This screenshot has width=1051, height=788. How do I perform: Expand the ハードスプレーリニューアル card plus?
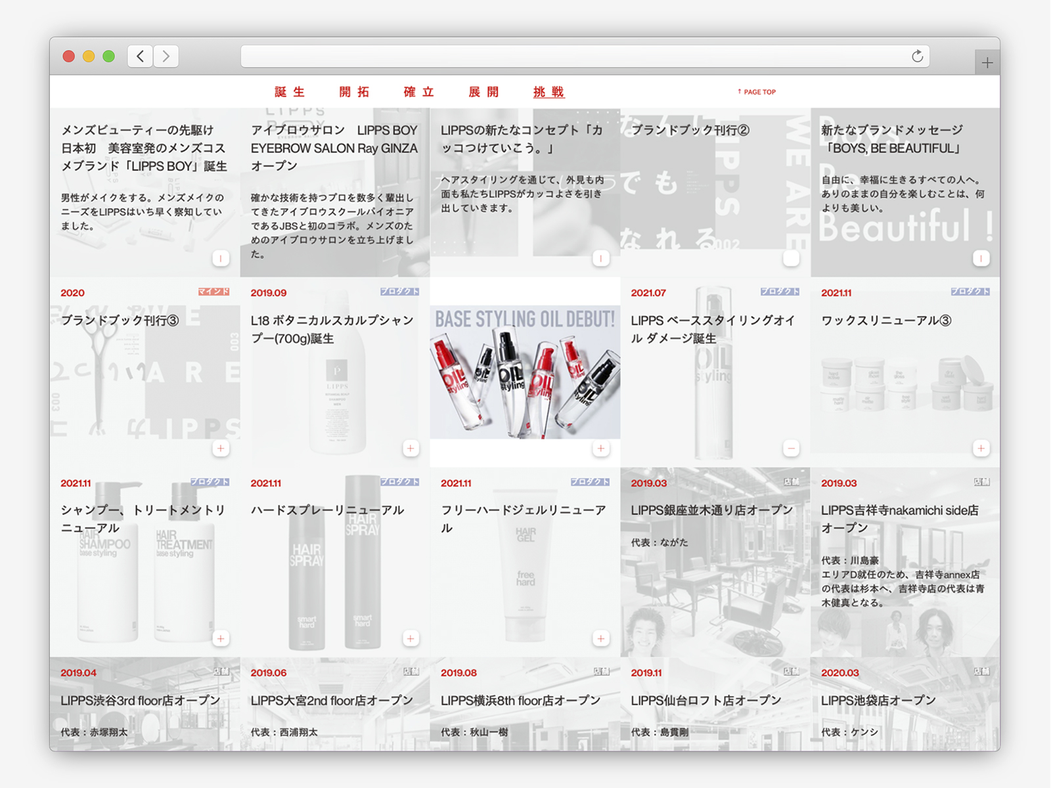(x=411, y=638)
